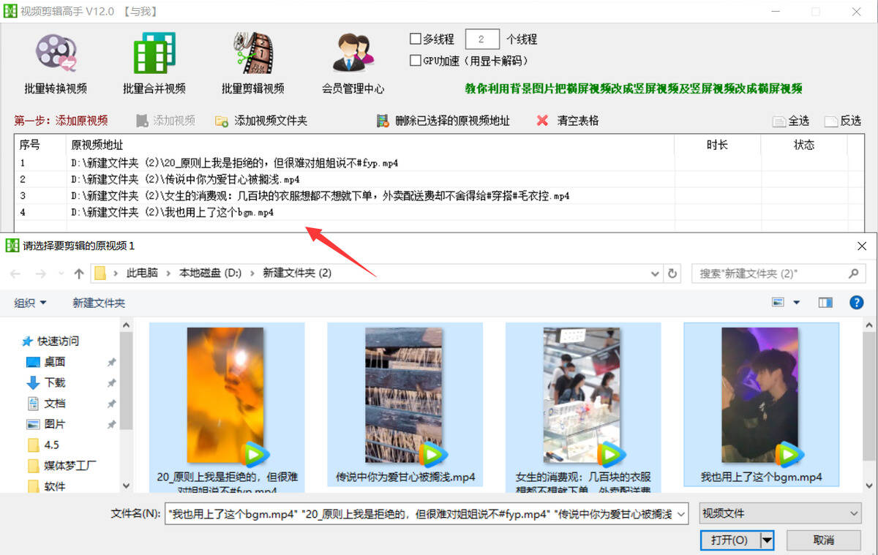The width and height of the screenshot is (878, 555).
Task: Click red X 清空表格 button
Action: [x=542, y=121]
